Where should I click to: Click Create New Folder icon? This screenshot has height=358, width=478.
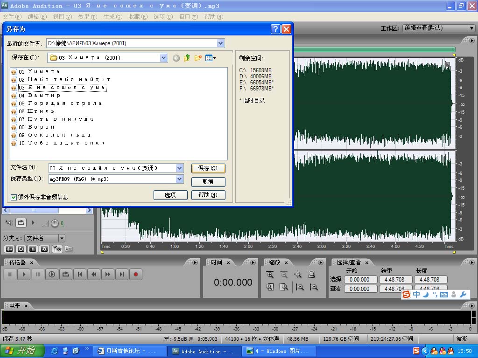[x=198, y=58]
